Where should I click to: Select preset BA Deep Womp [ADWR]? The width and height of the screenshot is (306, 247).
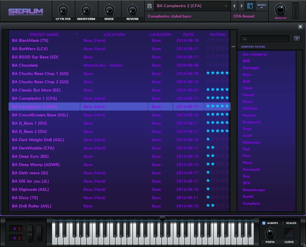point(36,165)
